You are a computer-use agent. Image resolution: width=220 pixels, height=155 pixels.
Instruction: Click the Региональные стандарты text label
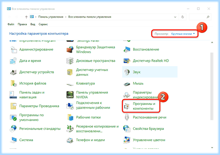pos(40,129)
